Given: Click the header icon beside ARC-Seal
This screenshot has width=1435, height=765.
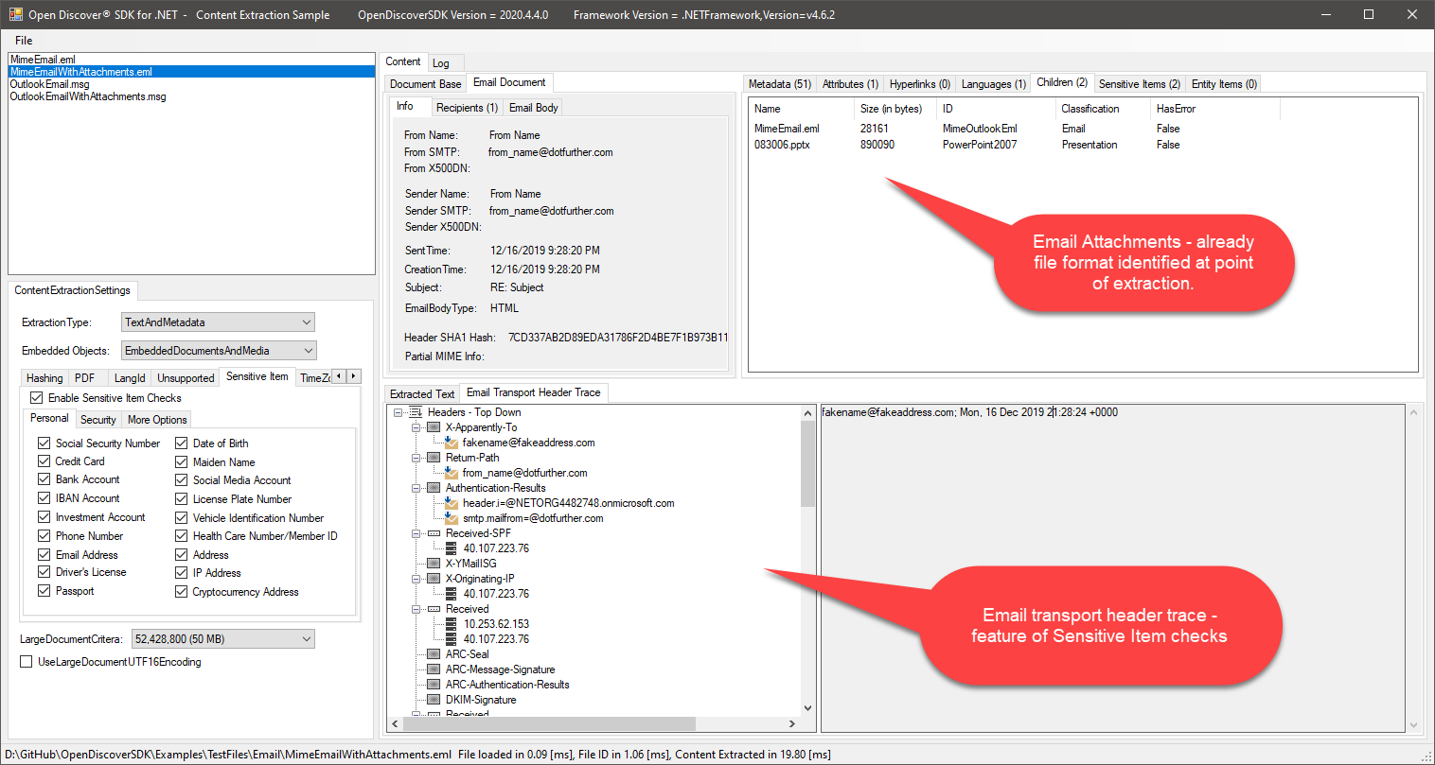Looking at the screenshot, I should [434, 654].
